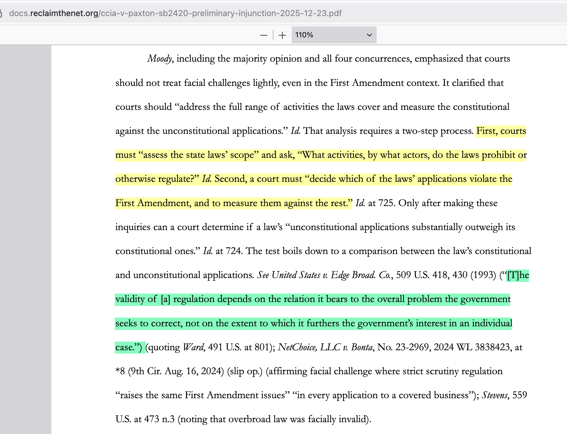Click the citation "509 U.S. 418, 430 (1993)"
The height and width of the screenshot is (434, 567).
click(446, 275)
